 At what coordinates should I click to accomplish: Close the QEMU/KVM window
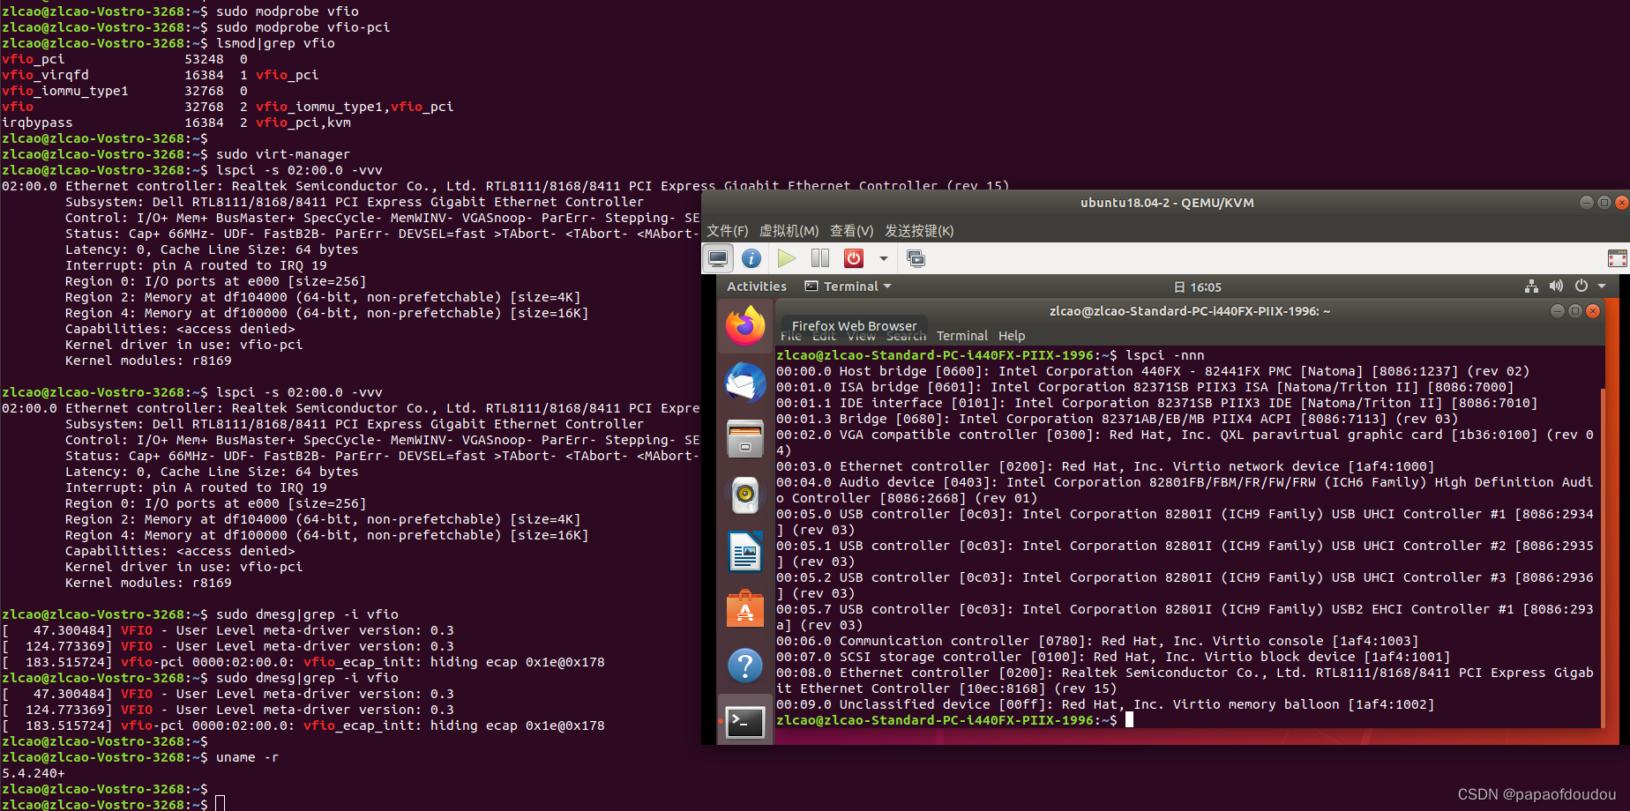[1622, 203]
